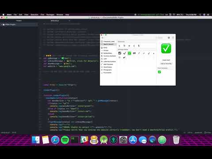Open Spotlight search in menu bar
This screenshot has width=212, height=159.
(x=200, y=15)
